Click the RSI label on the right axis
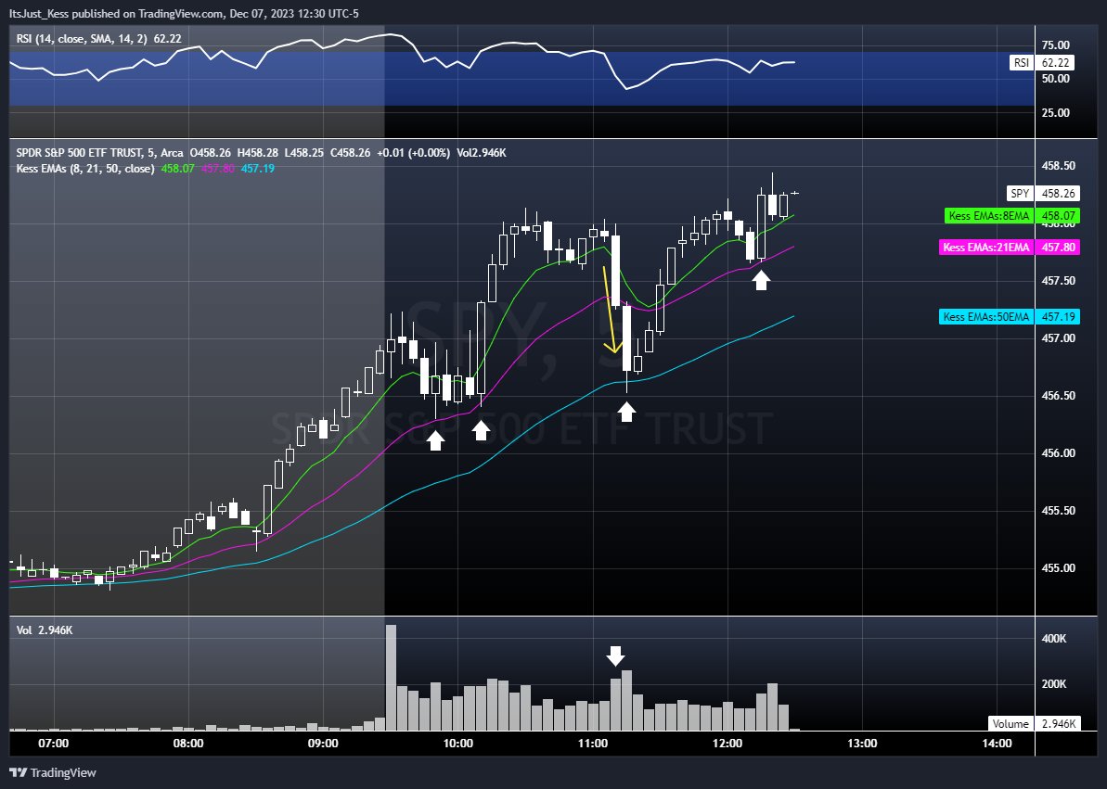Viewport: 1107px width, 789px height. (1021, 63)
